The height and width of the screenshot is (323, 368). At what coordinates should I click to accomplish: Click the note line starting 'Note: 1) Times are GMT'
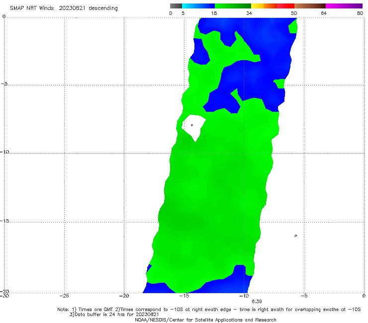point(209,310)
